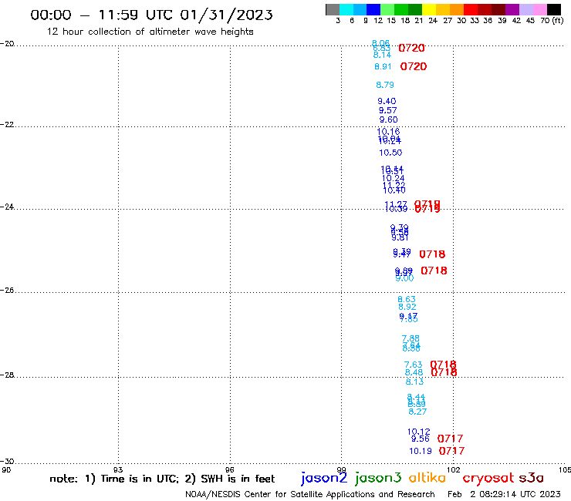The height and width of the screenshot is (501, 571).
Task: Select the black swatch at the legend's end
Action: (x=554, y=9)
